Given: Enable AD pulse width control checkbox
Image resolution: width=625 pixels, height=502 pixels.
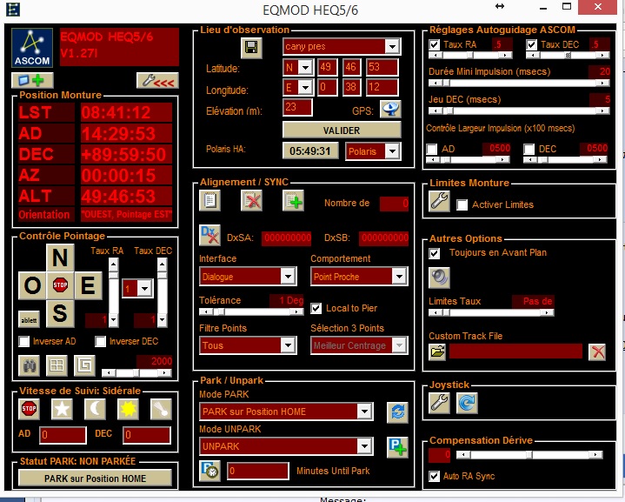Looking at the screenshot, I should coord(432,150).
